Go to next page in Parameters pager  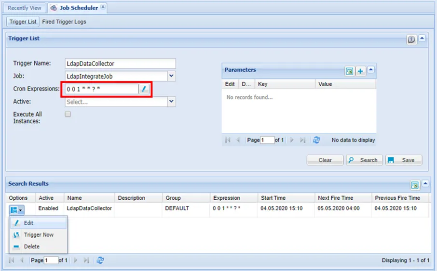[292, 140]
